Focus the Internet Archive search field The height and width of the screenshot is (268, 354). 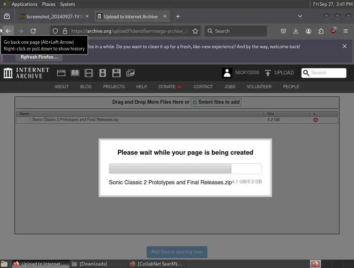(x=324, y=73)
